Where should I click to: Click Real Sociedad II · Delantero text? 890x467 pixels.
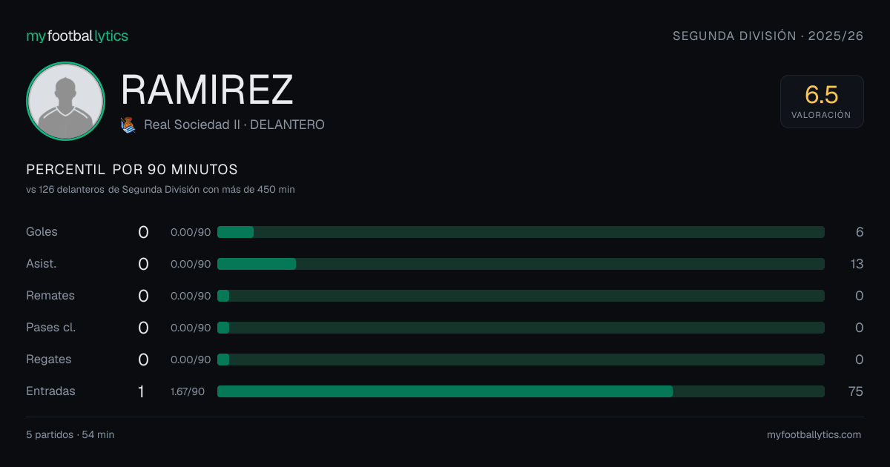[234, 125]
